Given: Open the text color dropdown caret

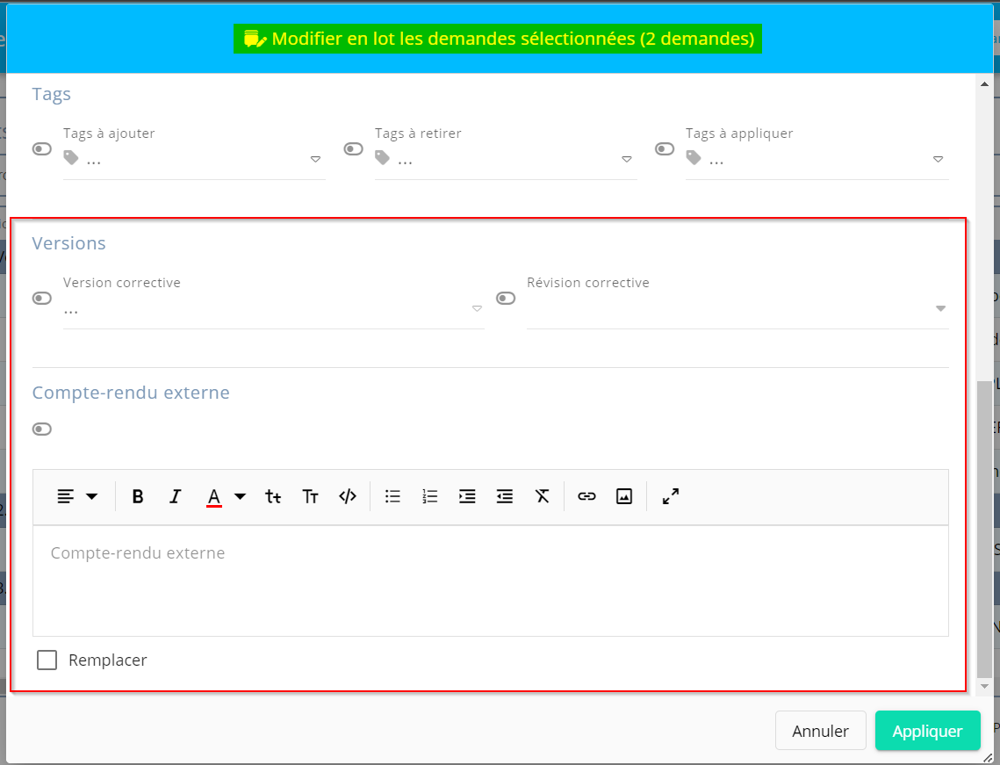Looking at the screenshot, I should 240,496.
